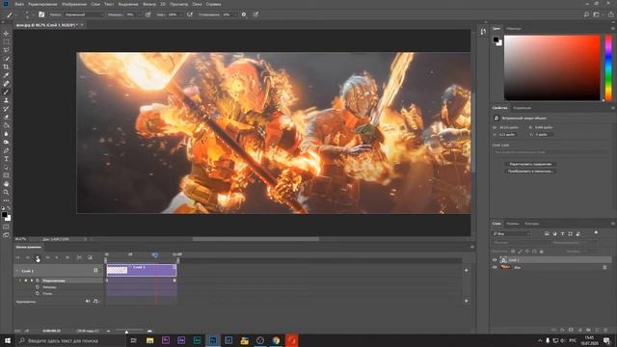Step to next frame in timeline
Image resolution: width=617 pixels, height=347 pixels.
[47, 257]
